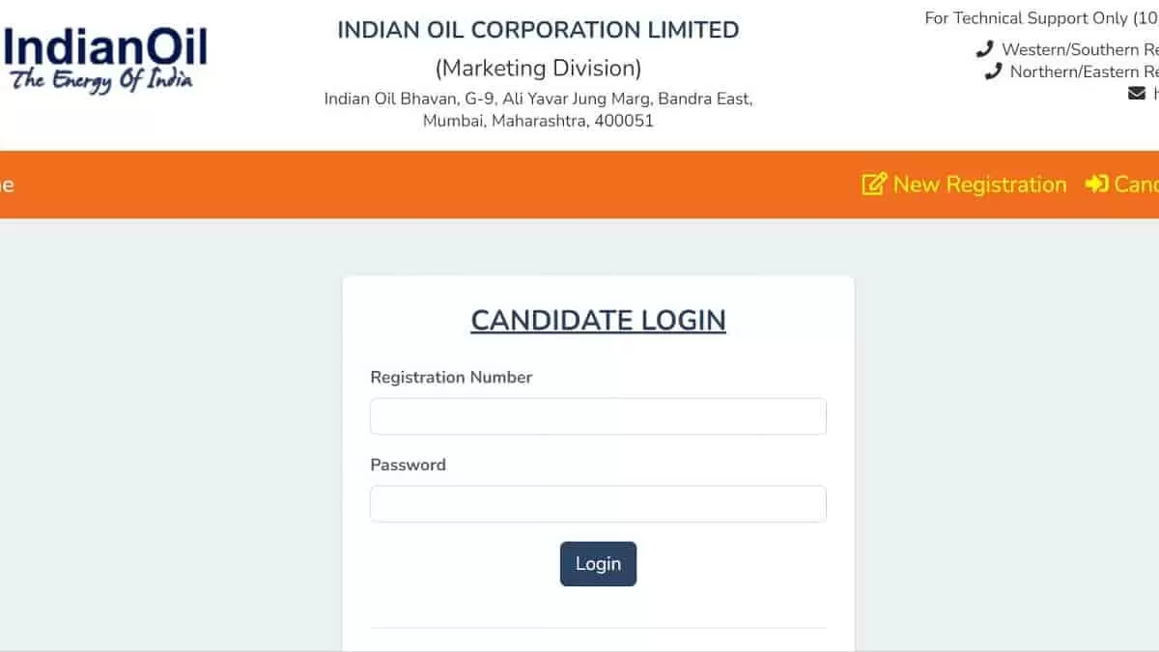This screenshot has width=1159, height=652.
Task: Click the Registration Number input field
Action: 598,415
